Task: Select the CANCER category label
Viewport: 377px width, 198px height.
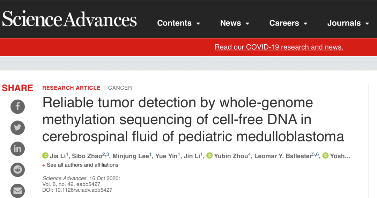Action: 120,88
